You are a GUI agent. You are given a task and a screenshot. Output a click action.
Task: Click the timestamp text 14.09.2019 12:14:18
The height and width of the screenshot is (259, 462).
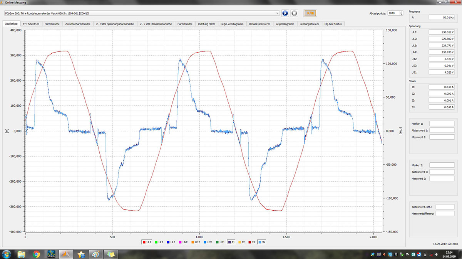point(445,244)
